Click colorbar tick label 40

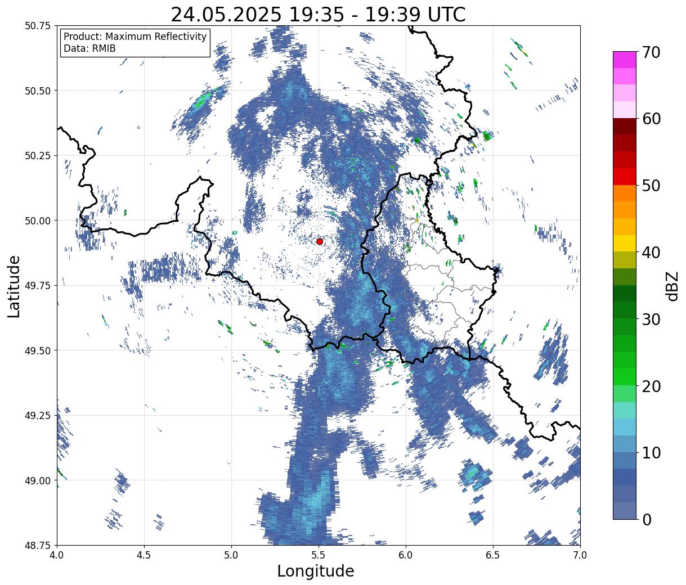coord(651,253)
